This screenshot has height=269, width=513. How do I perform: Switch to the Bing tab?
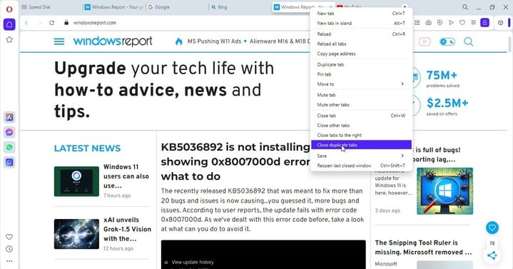240,7
